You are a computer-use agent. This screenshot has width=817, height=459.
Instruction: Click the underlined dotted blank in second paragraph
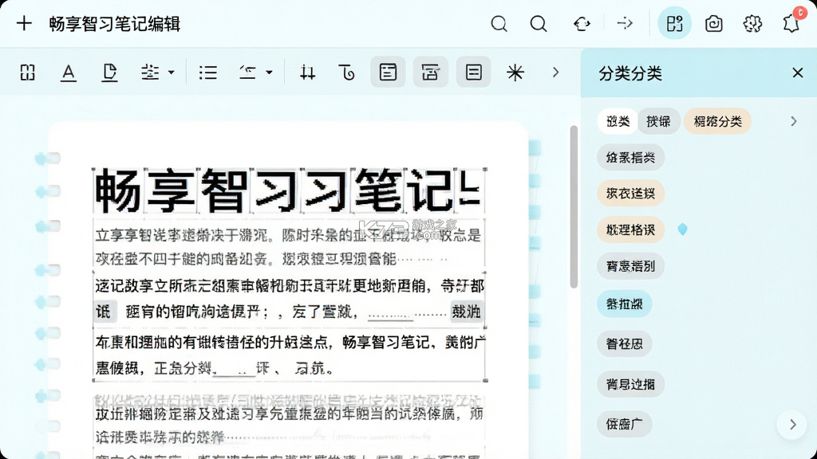click(x=390, y=316)
